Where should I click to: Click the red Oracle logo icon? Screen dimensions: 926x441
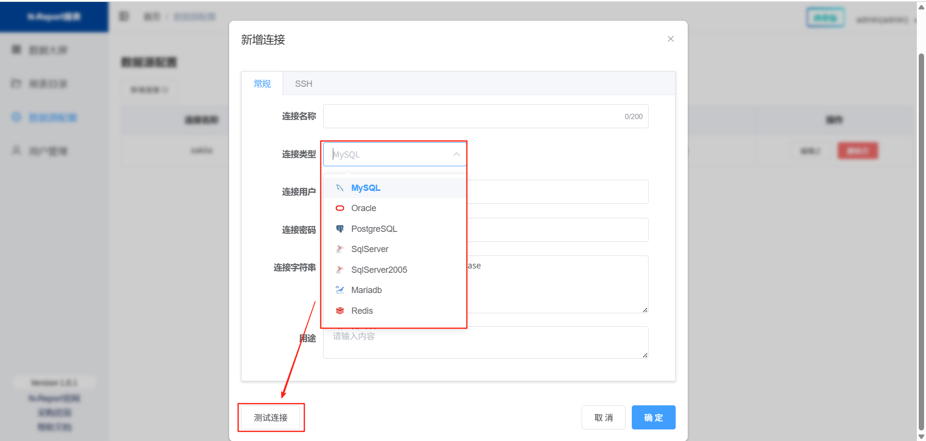[x=340, y=208]
